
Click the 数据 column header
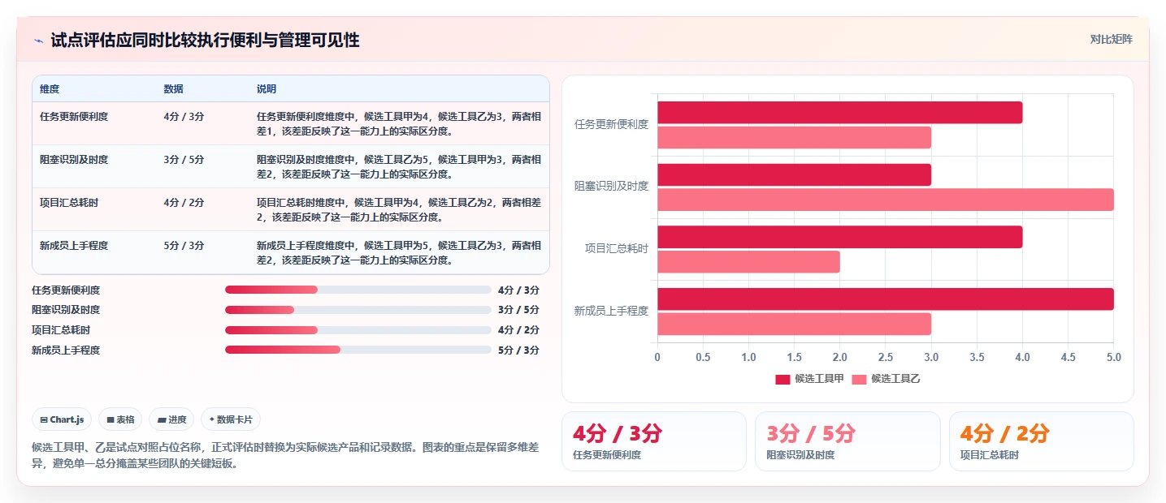pos(173,89)
